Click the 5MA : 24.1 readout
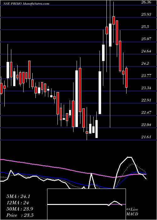 click(x=18, y=196)
